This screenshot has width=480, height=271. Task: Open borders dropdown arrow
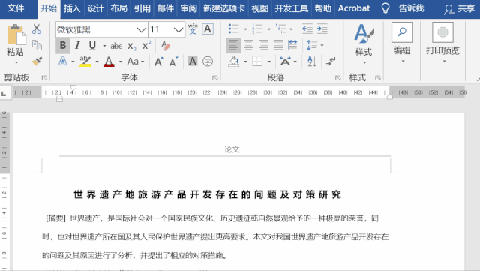click(269, 62)
